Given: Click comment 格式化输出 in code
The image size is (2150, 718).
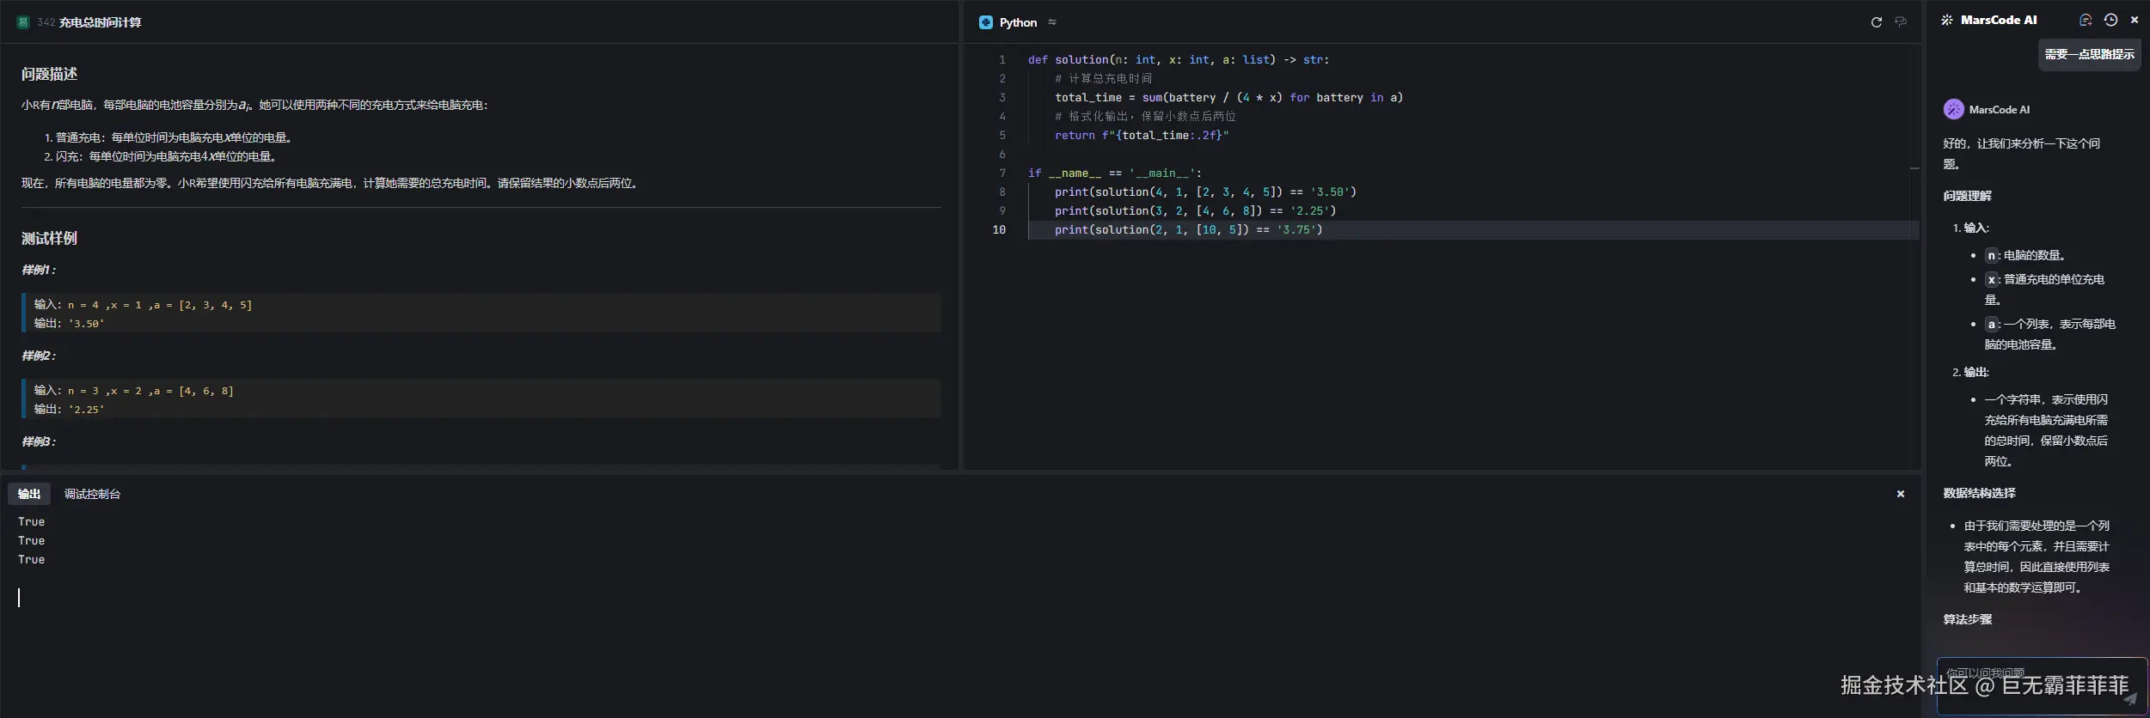Looking at the screenshot, I should (x=1146, y=117).
